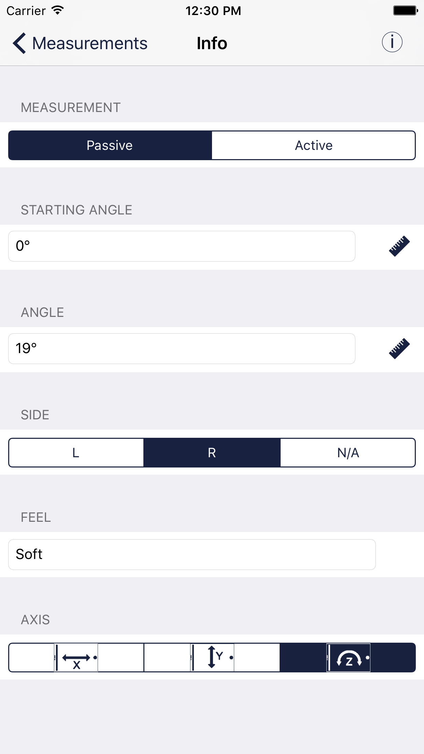Tap the battery status icon
The image size is (424, 754).
tap(405, 11)
